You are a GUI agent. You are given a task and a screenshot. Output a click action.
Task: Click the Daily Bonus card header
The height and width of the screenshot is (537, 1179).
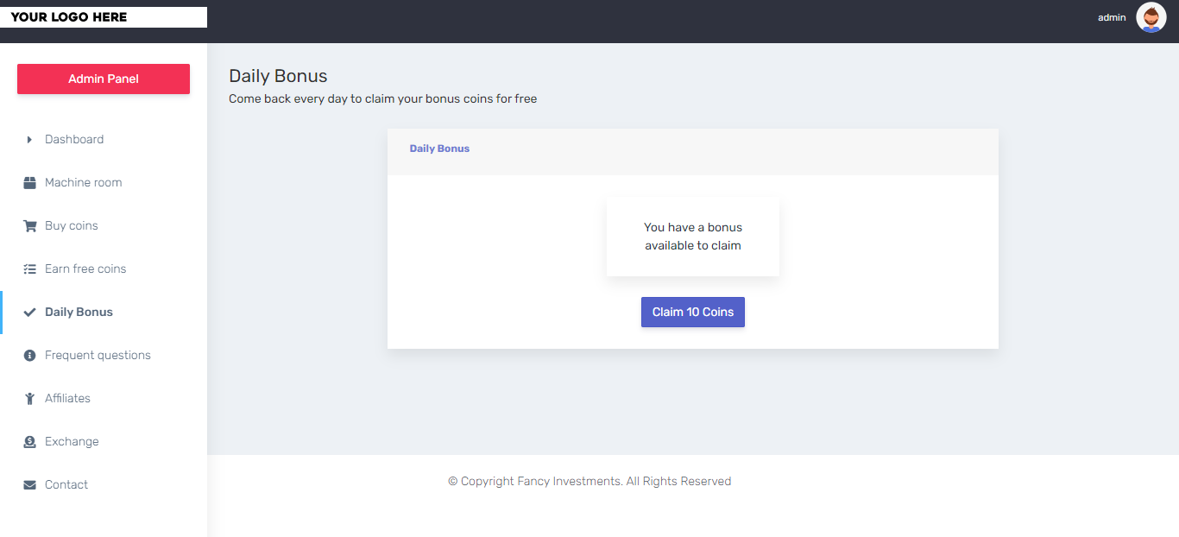(x=693, y=152)
